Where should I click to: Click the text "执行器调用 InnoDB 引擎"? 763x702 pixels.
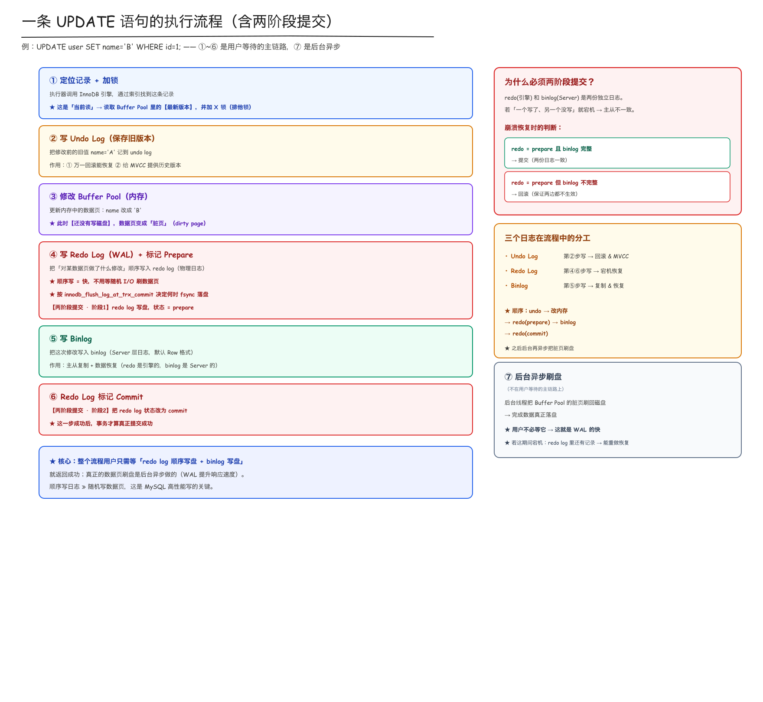click(x=81, y=94)
